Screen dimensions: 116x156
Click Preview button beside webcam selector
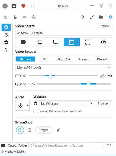(103, 103)
